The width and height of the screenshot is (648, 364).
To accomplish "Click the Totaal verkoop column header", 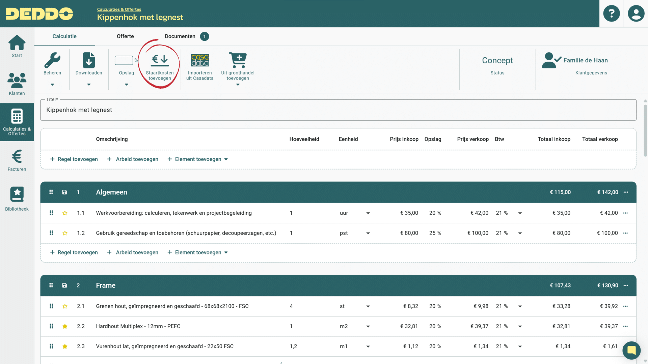I will point(600,139).
